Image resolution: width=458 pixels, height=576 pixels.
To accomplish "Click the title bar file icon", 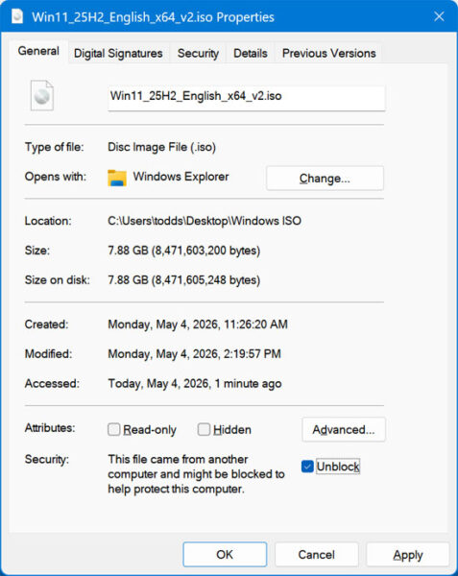I will click(17, 16).
